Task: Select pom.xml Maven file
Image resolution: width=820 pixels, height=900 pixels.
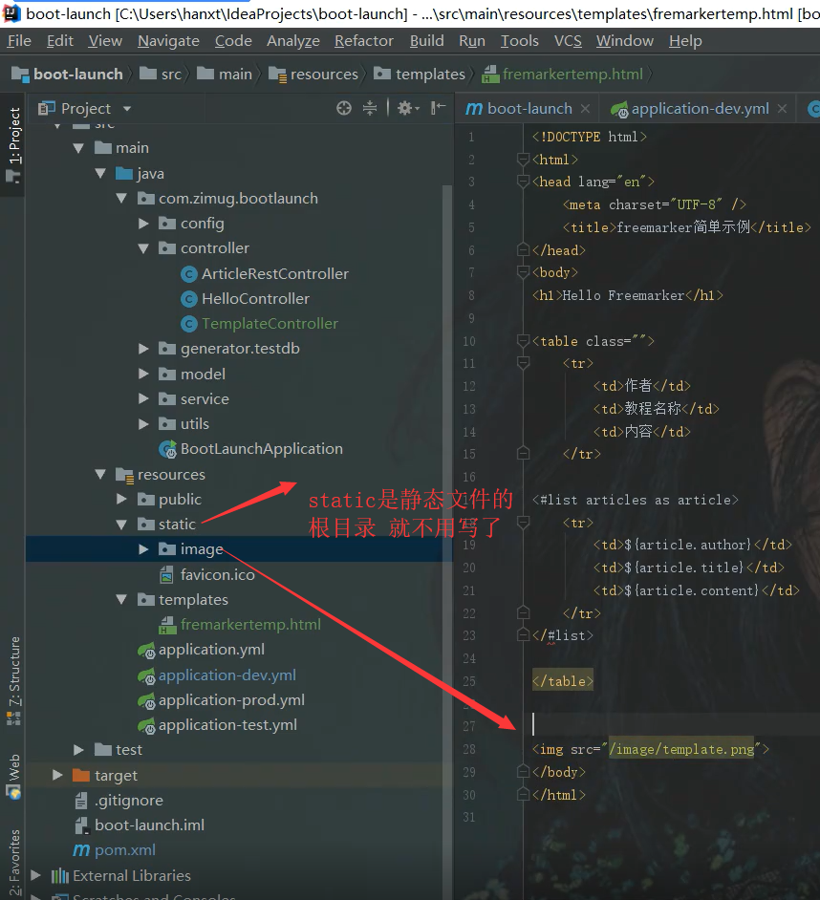Action: tap(115, 850)
